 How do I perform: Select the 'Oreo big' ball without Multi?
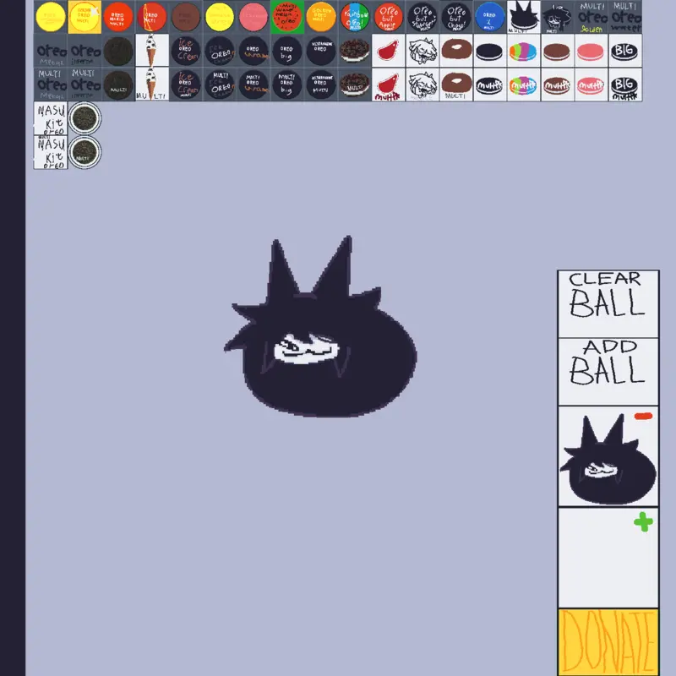click(x=287, y=51)
